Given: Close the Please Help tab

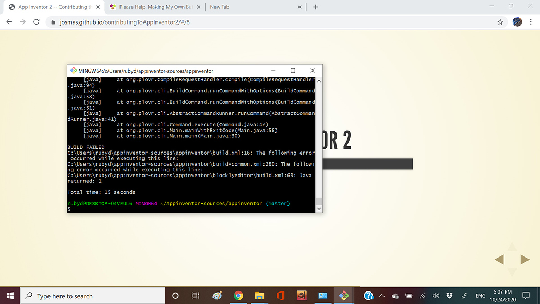Looking at the screenshot, I should [x=198, y=7].
